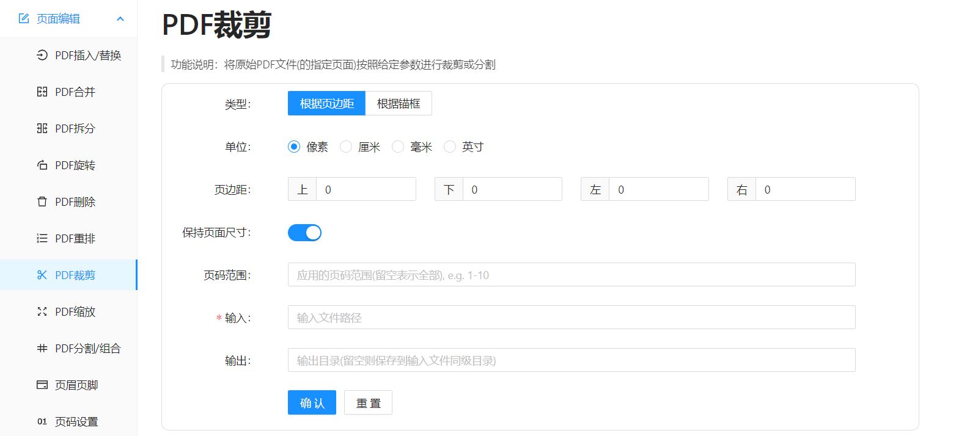Focus the 右 margin input field

[x=805, y=189]
